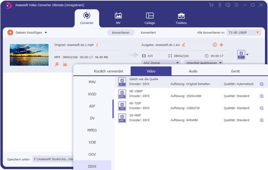Select the SD 480P preset
The width and height of the screenshot is (268, 170).
coord(191,118)
